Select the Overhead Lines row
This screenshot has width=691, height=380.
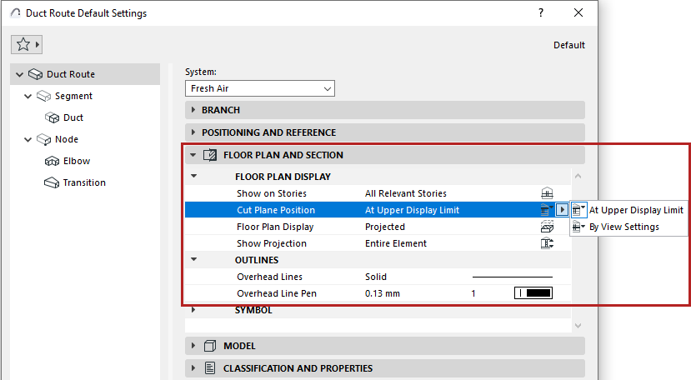[378, 277]
